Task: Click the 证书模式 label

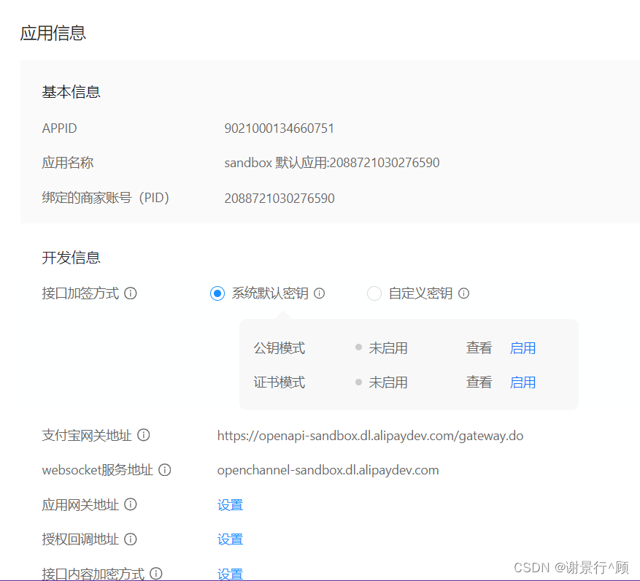Action: pyautogui.click(x=279, y=382)
